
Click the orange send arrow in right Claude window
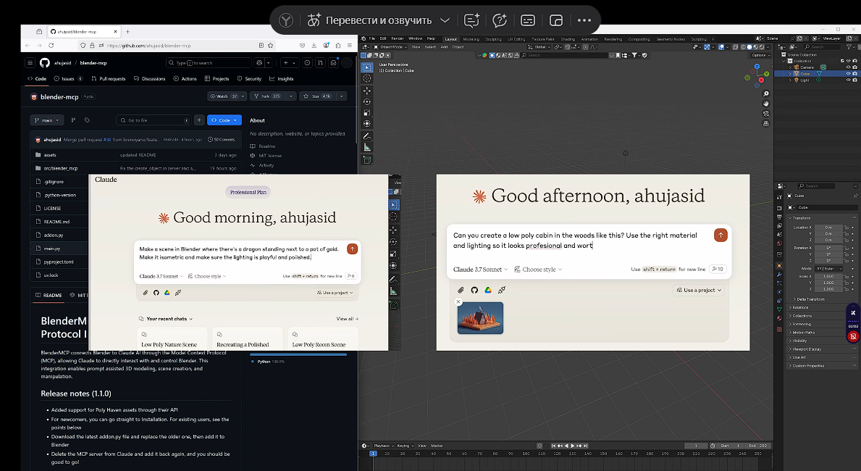(x=721, y=236)
